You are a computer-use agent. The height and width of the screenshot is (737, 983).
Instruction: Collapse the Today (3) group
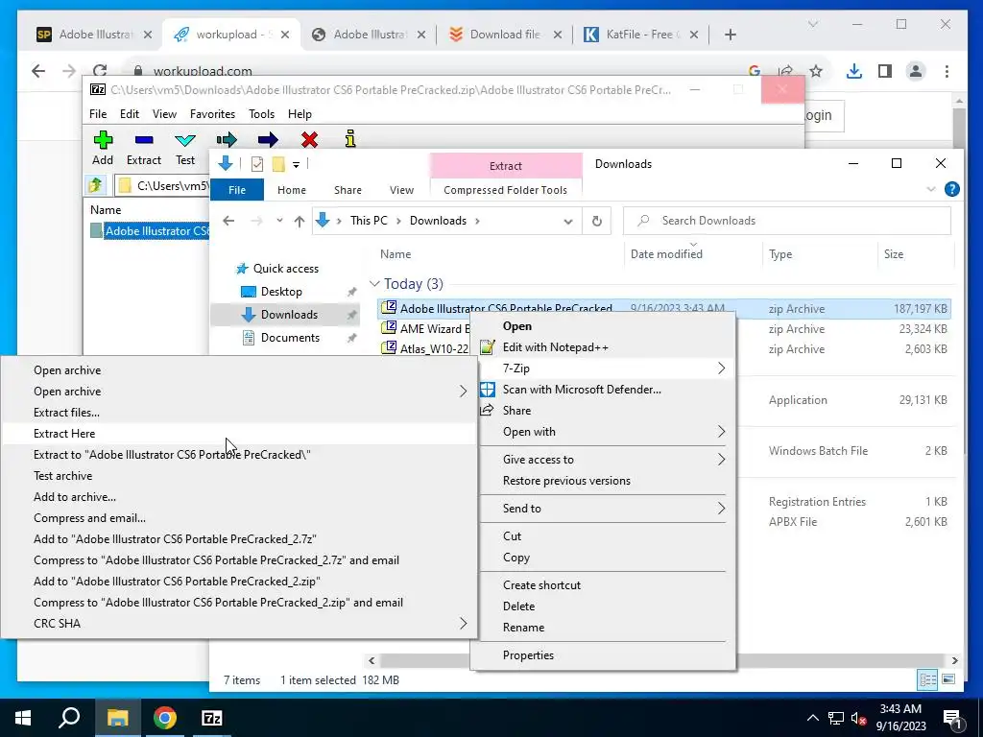point(374,284)
